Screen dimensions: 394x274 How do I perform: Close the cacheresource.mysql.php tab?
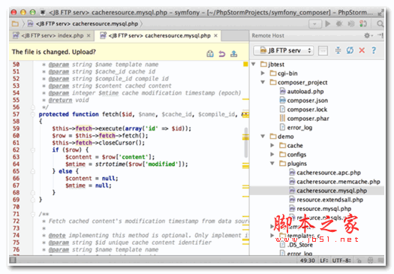[x=215, y=36]
